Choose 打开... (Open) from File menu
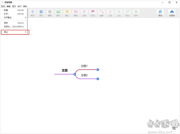Screen dimensions: 180x134 14,14
